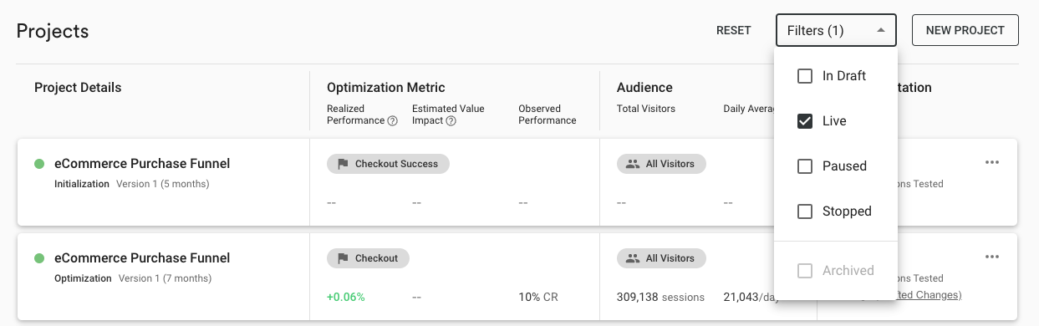Viewport: 1039px width, 326px height.
Task: Select the Archived filter option
Action: [836, 271]
